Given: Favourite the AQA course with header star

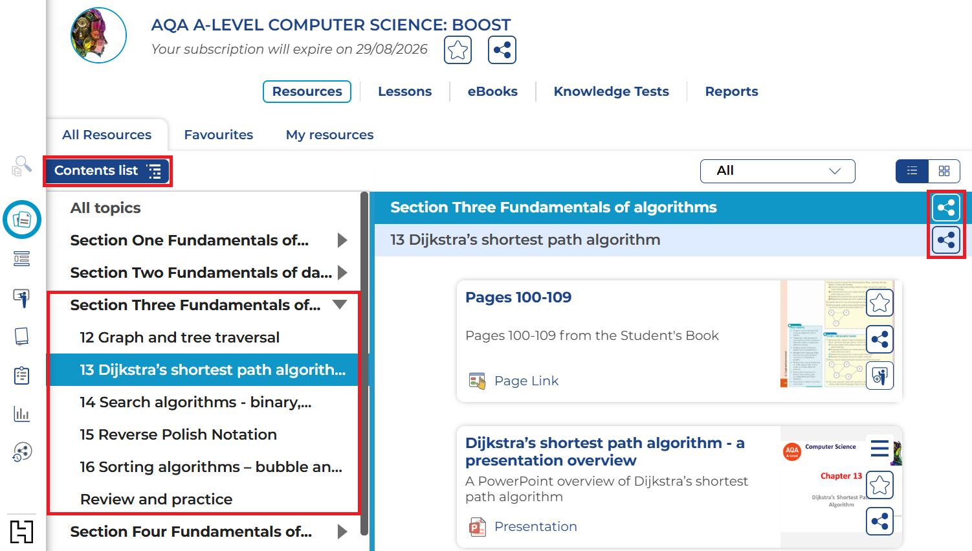Looking at the screenshot, I should click(458, 50).
